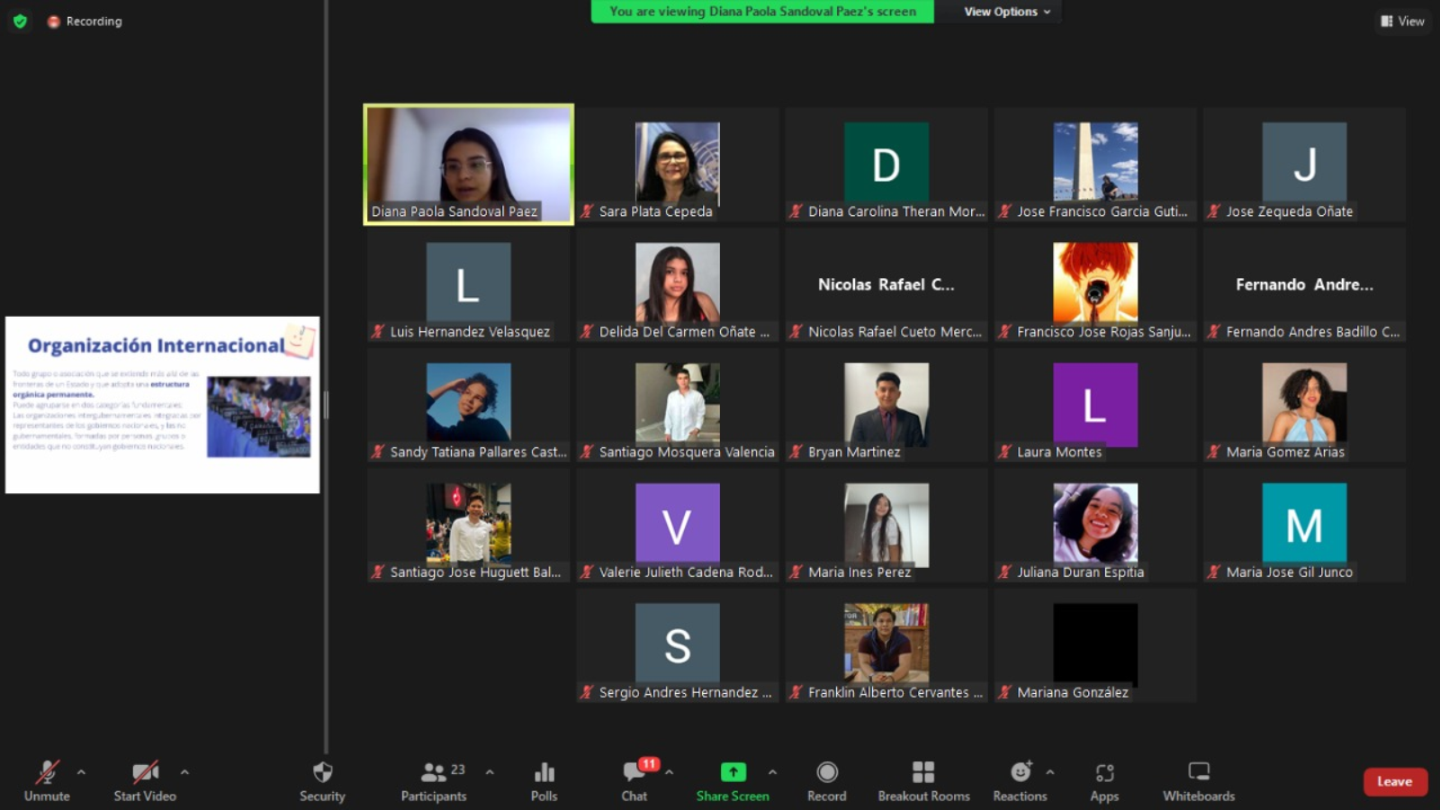Click Sergio Andres Hernandez's S avatar

tap(678, 643)
